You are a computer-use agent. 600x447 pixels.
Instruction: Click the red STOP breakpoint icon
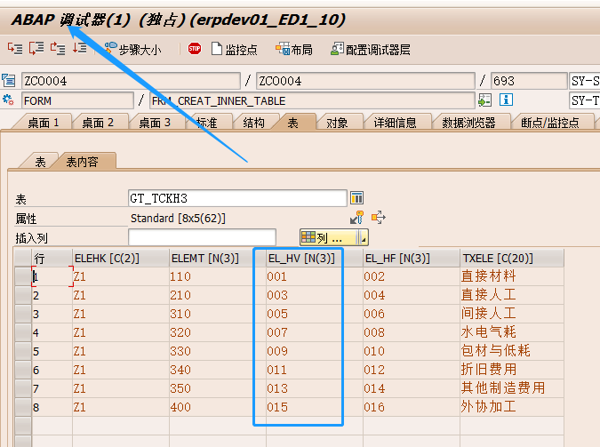tap(195, 49)
